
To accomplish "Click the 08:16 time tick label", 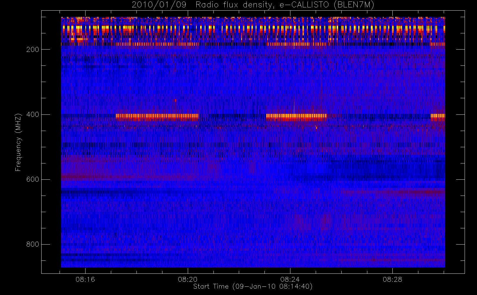I will click(85, 279).
